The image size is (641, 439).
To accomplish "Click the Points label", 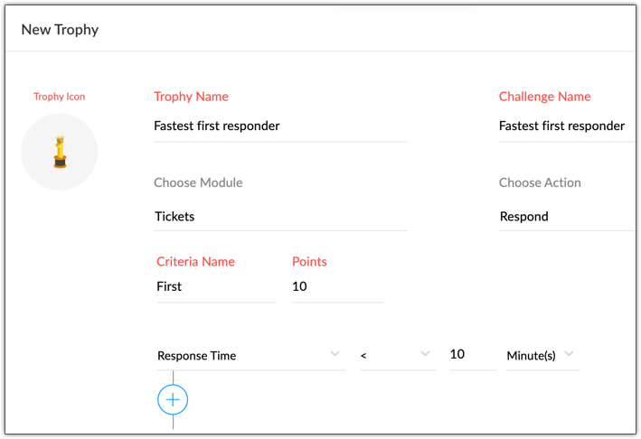I will (309, 262).
